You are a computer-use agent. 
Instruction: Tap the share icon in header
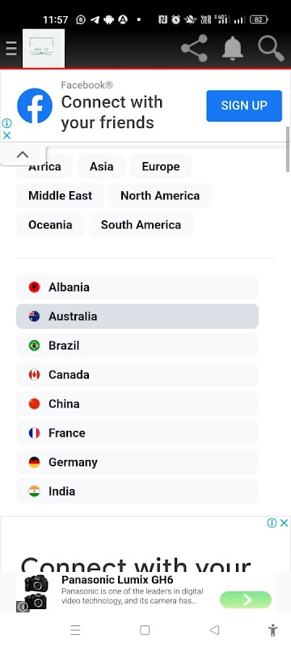click(194, 49)
